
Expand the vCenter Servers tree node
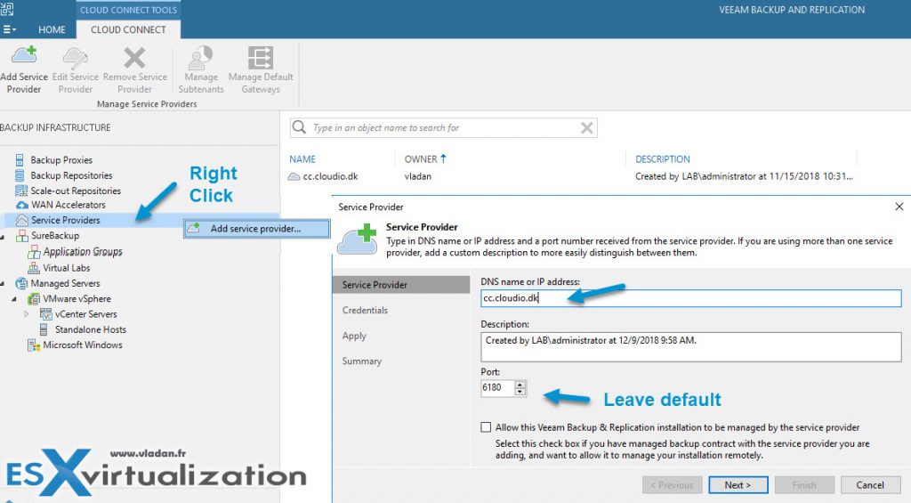pyautogui.click(x=27, y=314)
